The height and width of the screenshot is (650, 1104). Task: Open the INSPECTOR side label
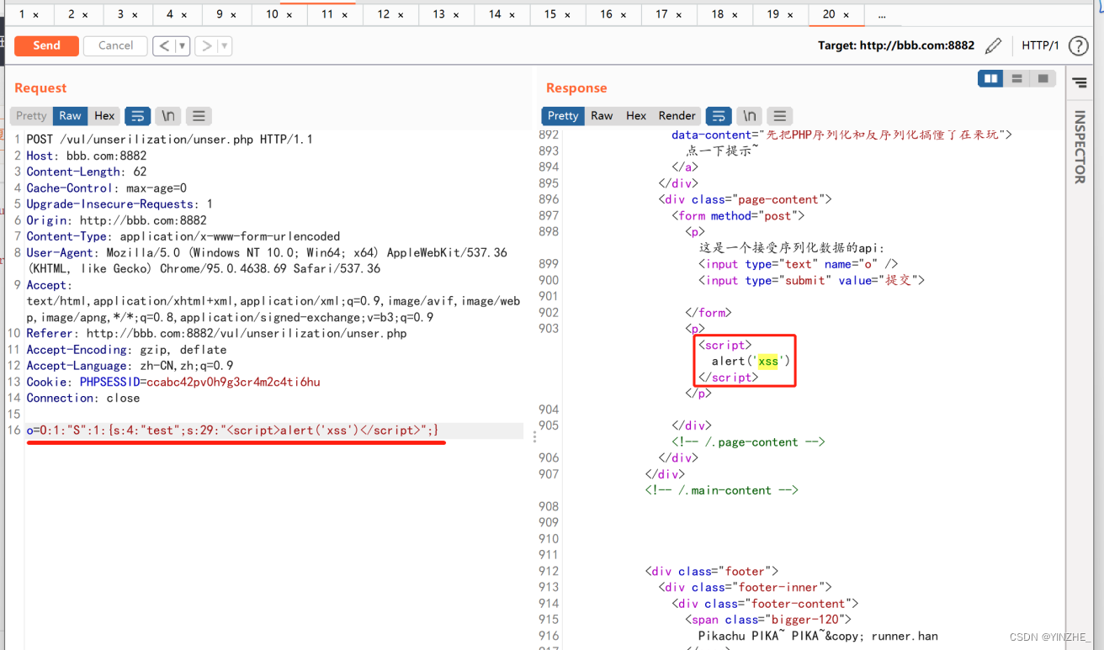[1080, 147]
